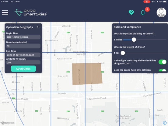Screen dimensions: 168x126
Task: Click the expected visibility slider handle
Action: (x=134, y=40)
